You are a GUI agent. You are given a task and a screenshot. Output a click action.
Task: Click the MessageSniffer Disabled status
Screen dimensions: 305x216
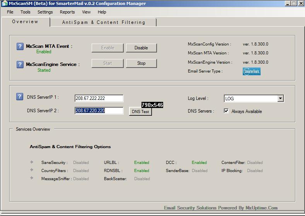click(81, 179)
